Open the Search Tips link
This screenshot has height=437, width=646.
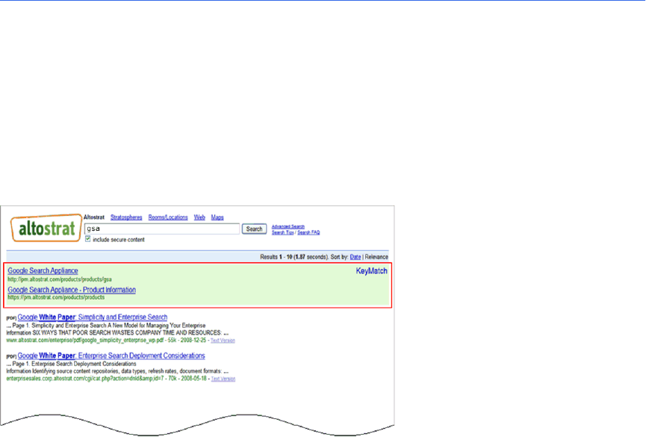coord(282,232)
